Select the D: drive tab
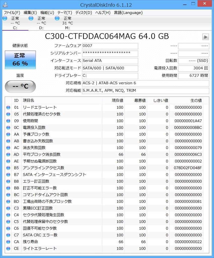This screenshot has width=214, height=258. click(41, 23)
